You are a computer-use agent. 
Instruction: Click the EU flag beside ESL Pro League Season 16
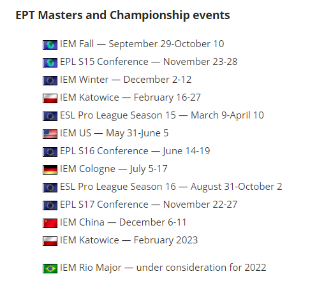[50, 187]
